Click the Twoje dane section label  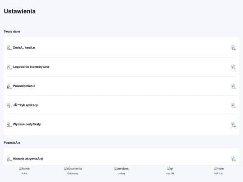click(x=12, y=31)
